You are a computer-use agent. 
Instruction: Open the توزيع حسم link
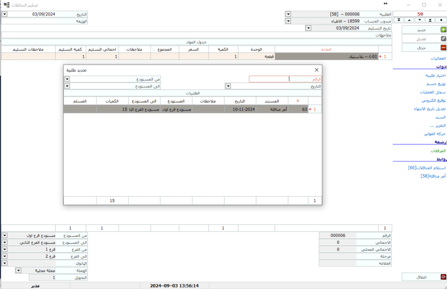[x=436, y=84]
